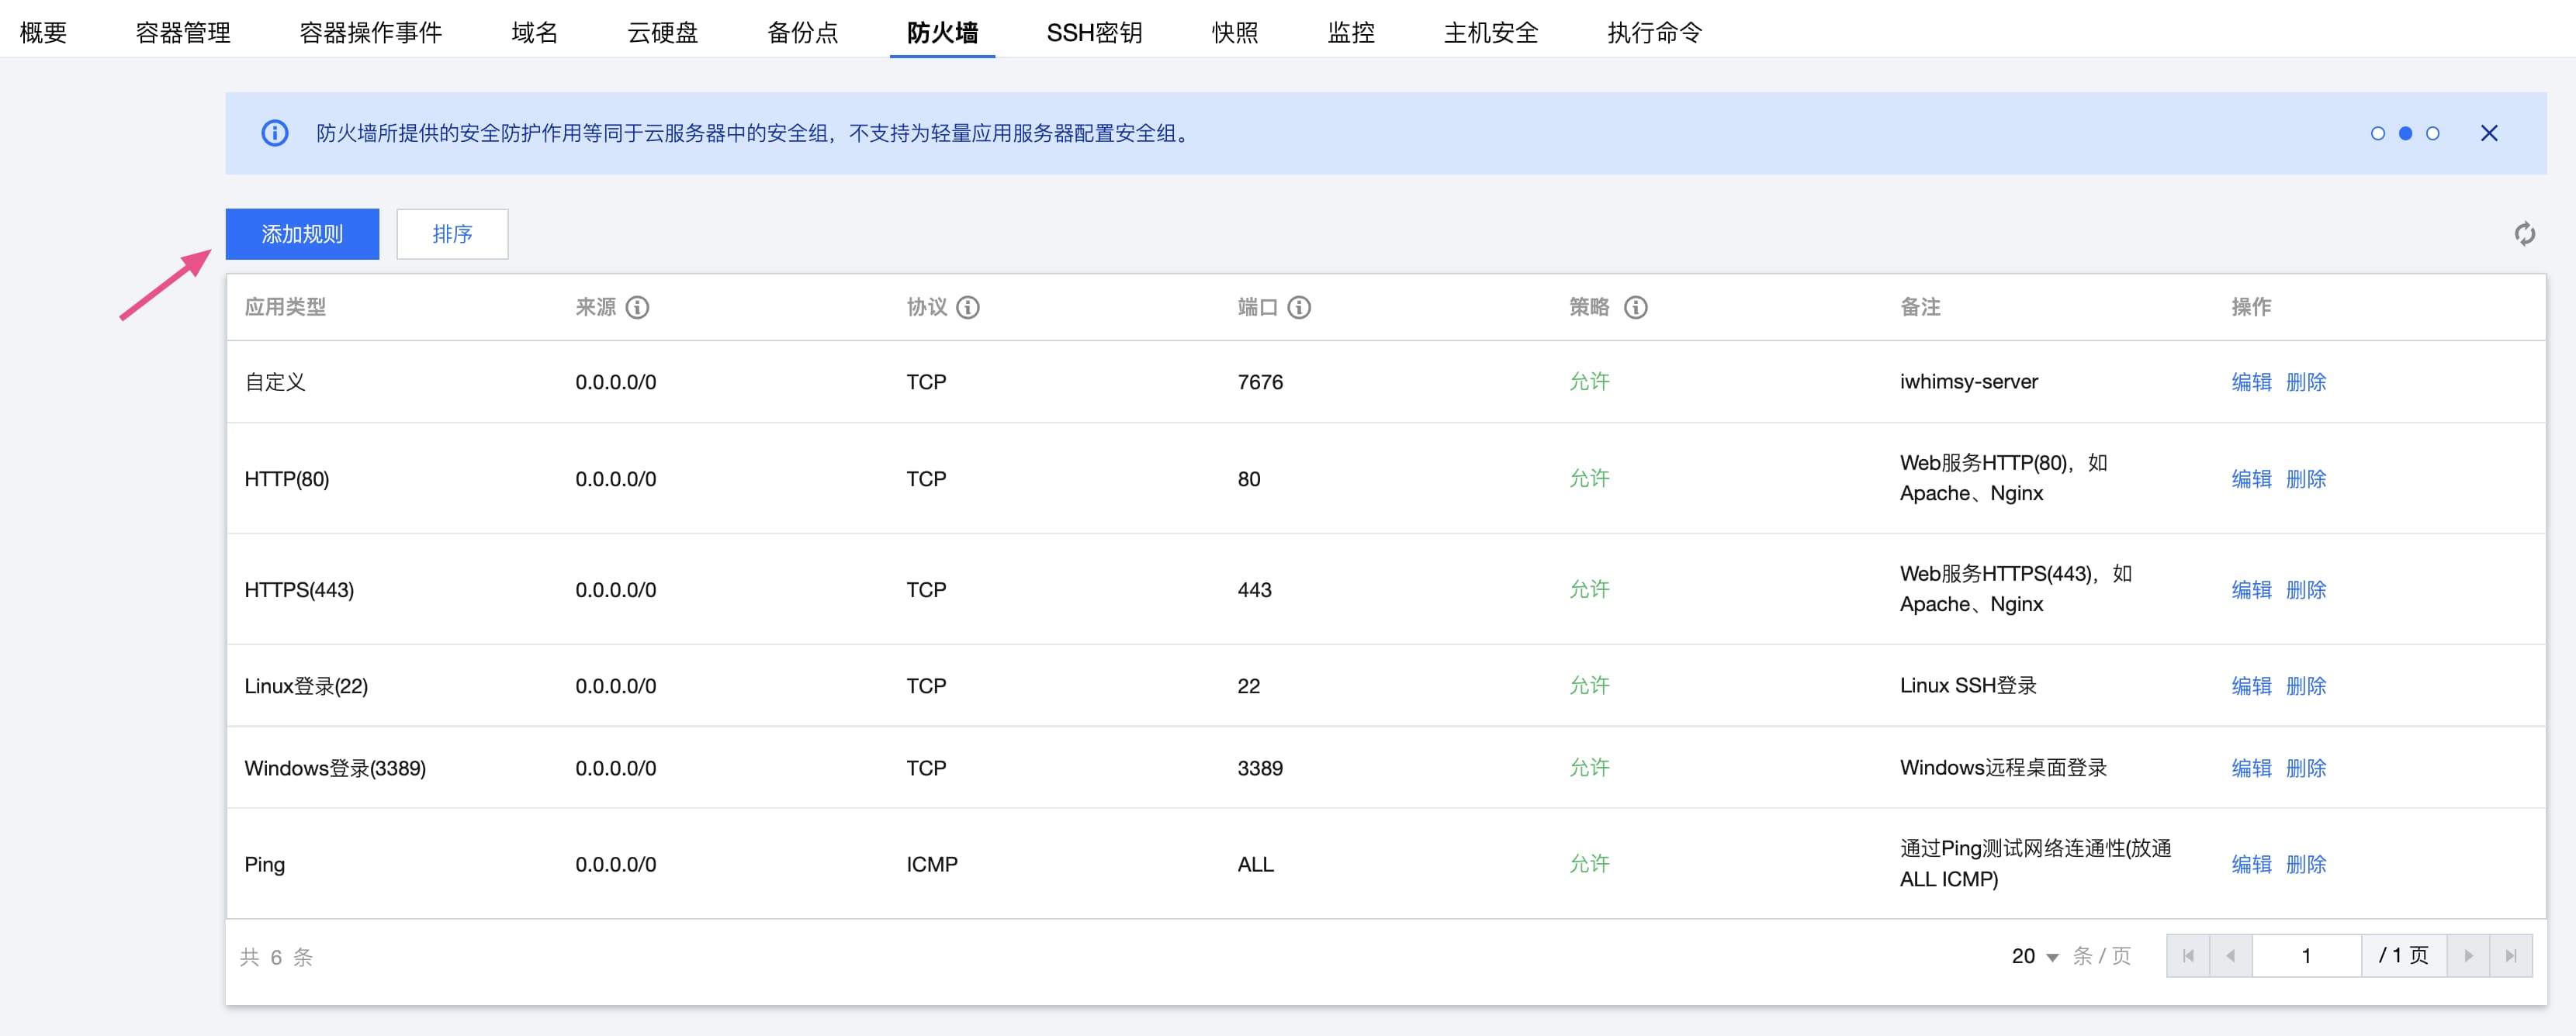
Task: Edit the Windows登录(3389) rule
Action: coord(2251,767)
